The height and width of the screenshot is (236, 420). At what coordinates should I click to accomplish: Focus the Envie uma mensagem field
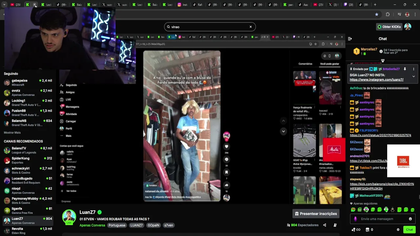383,219
